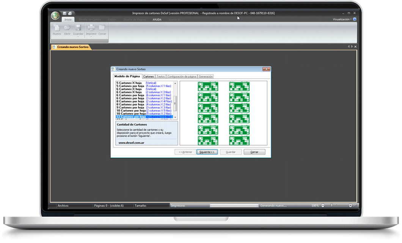402x243 pixels.
Task: Select '6 Cartones X hoja (2 columnas X 3 filas)'
Action: point(144,92)
